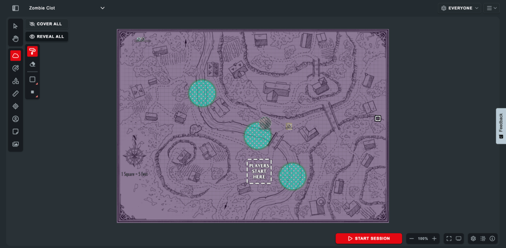Open the Everyone dice roll dropdown

point(460,8)
